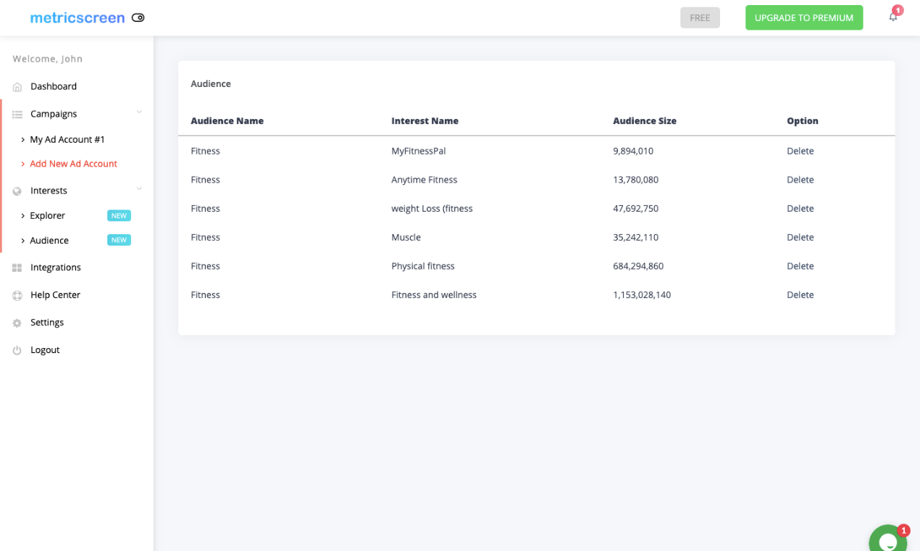
Task: Click Fitness audience name in MyFitnessPal row
Action: click(206, 151)
